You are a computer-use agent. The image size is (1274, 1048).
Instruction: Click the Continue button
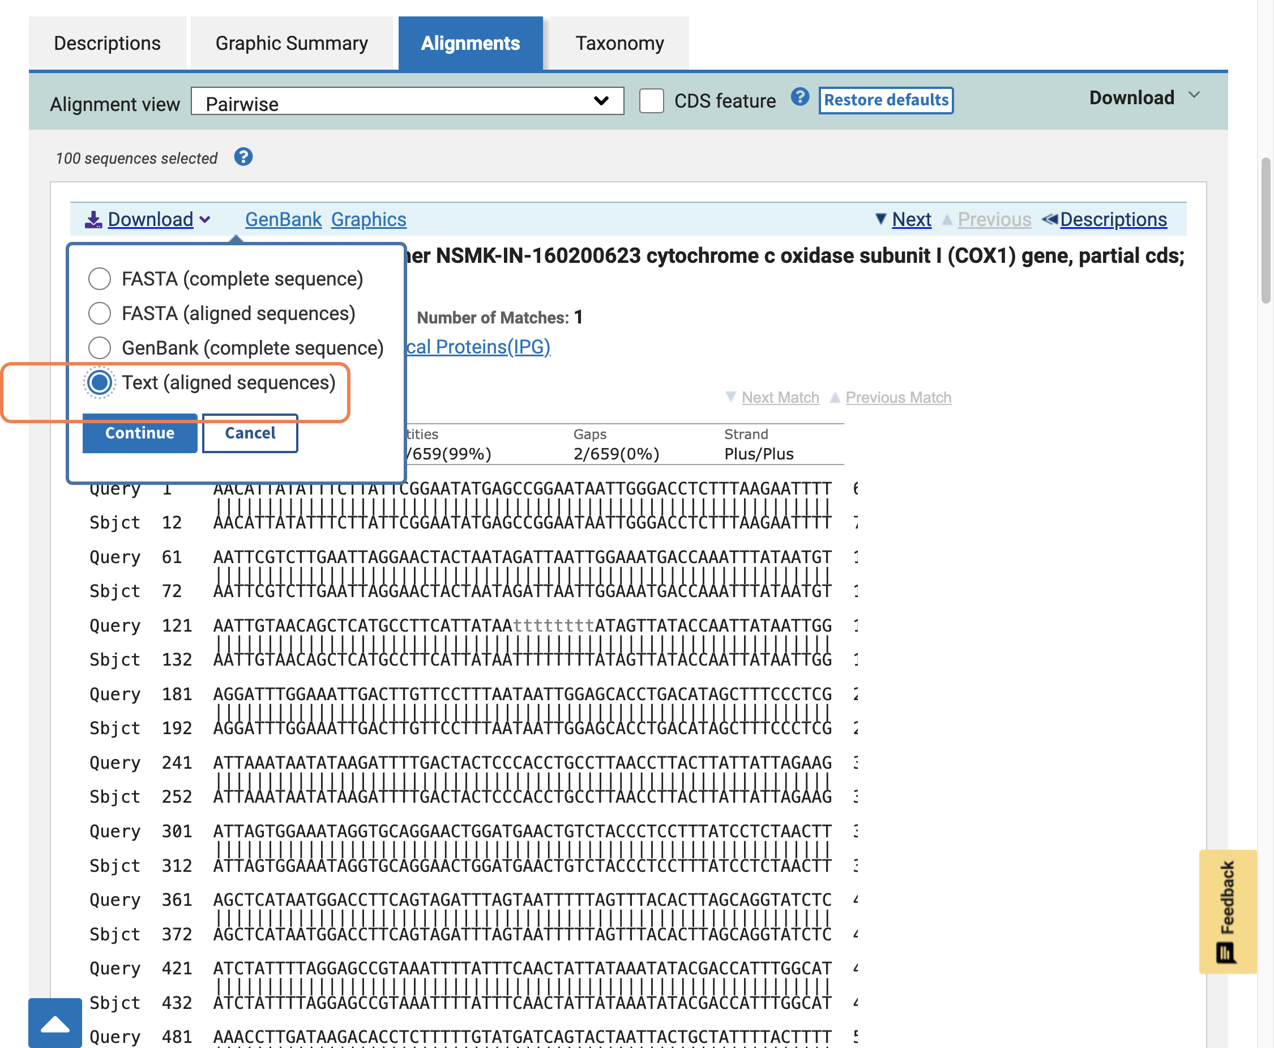(x=139, y=433)
